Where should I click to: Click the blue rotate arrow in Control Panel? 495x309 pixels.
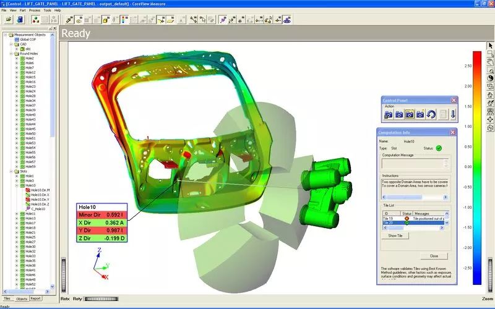(431, 114)
